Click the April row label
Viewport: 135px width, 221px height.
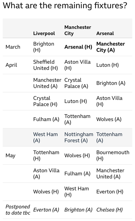(x=11, y=65)
